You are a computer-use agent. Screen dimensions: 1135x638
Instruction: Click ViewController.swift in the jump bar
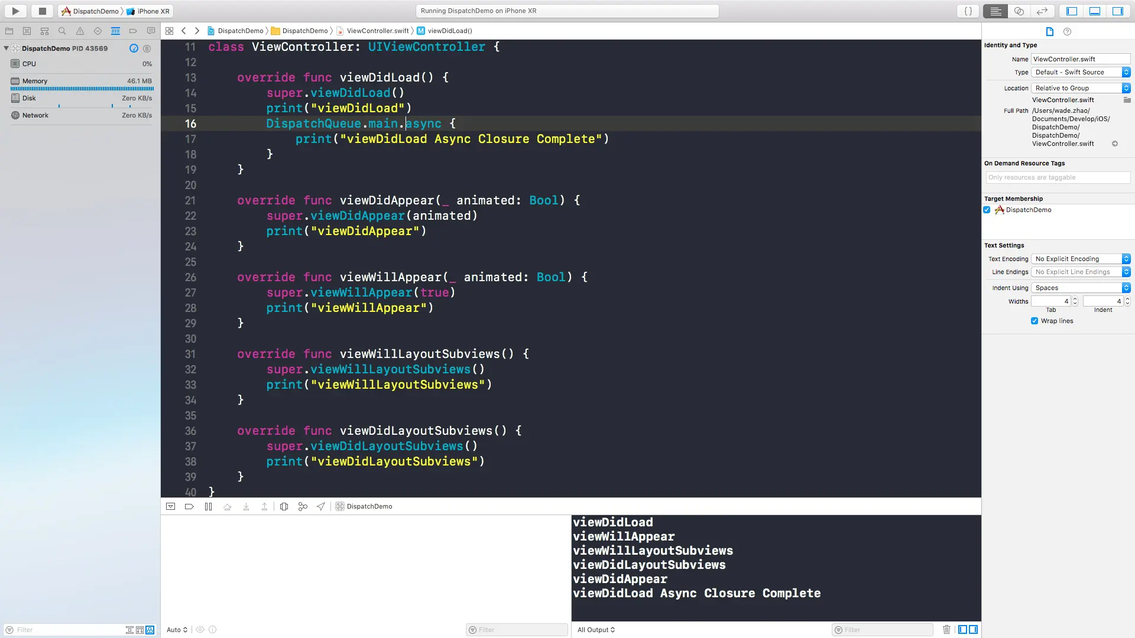[x=377, y=31]
